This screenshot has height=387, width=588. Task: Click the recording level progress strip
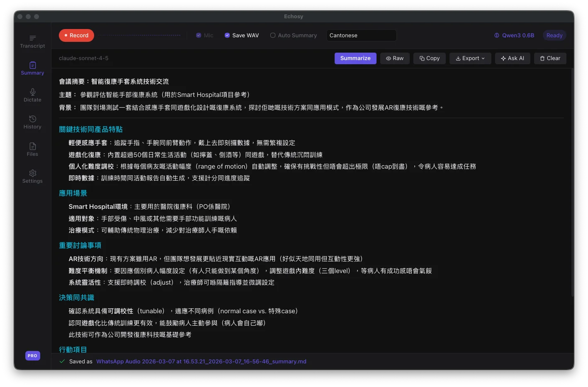tap(141, 35)
